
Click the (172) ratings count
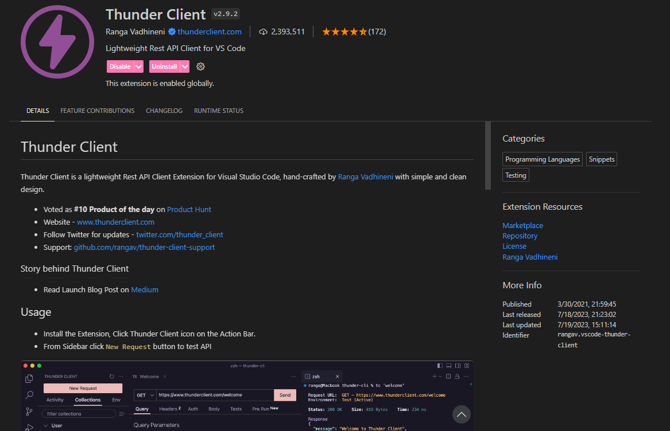click(x=377, y=32)
